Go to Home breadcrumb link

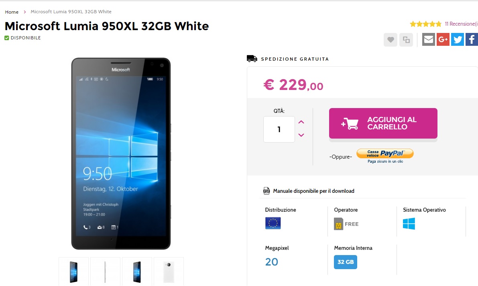[x=12, y=12]
